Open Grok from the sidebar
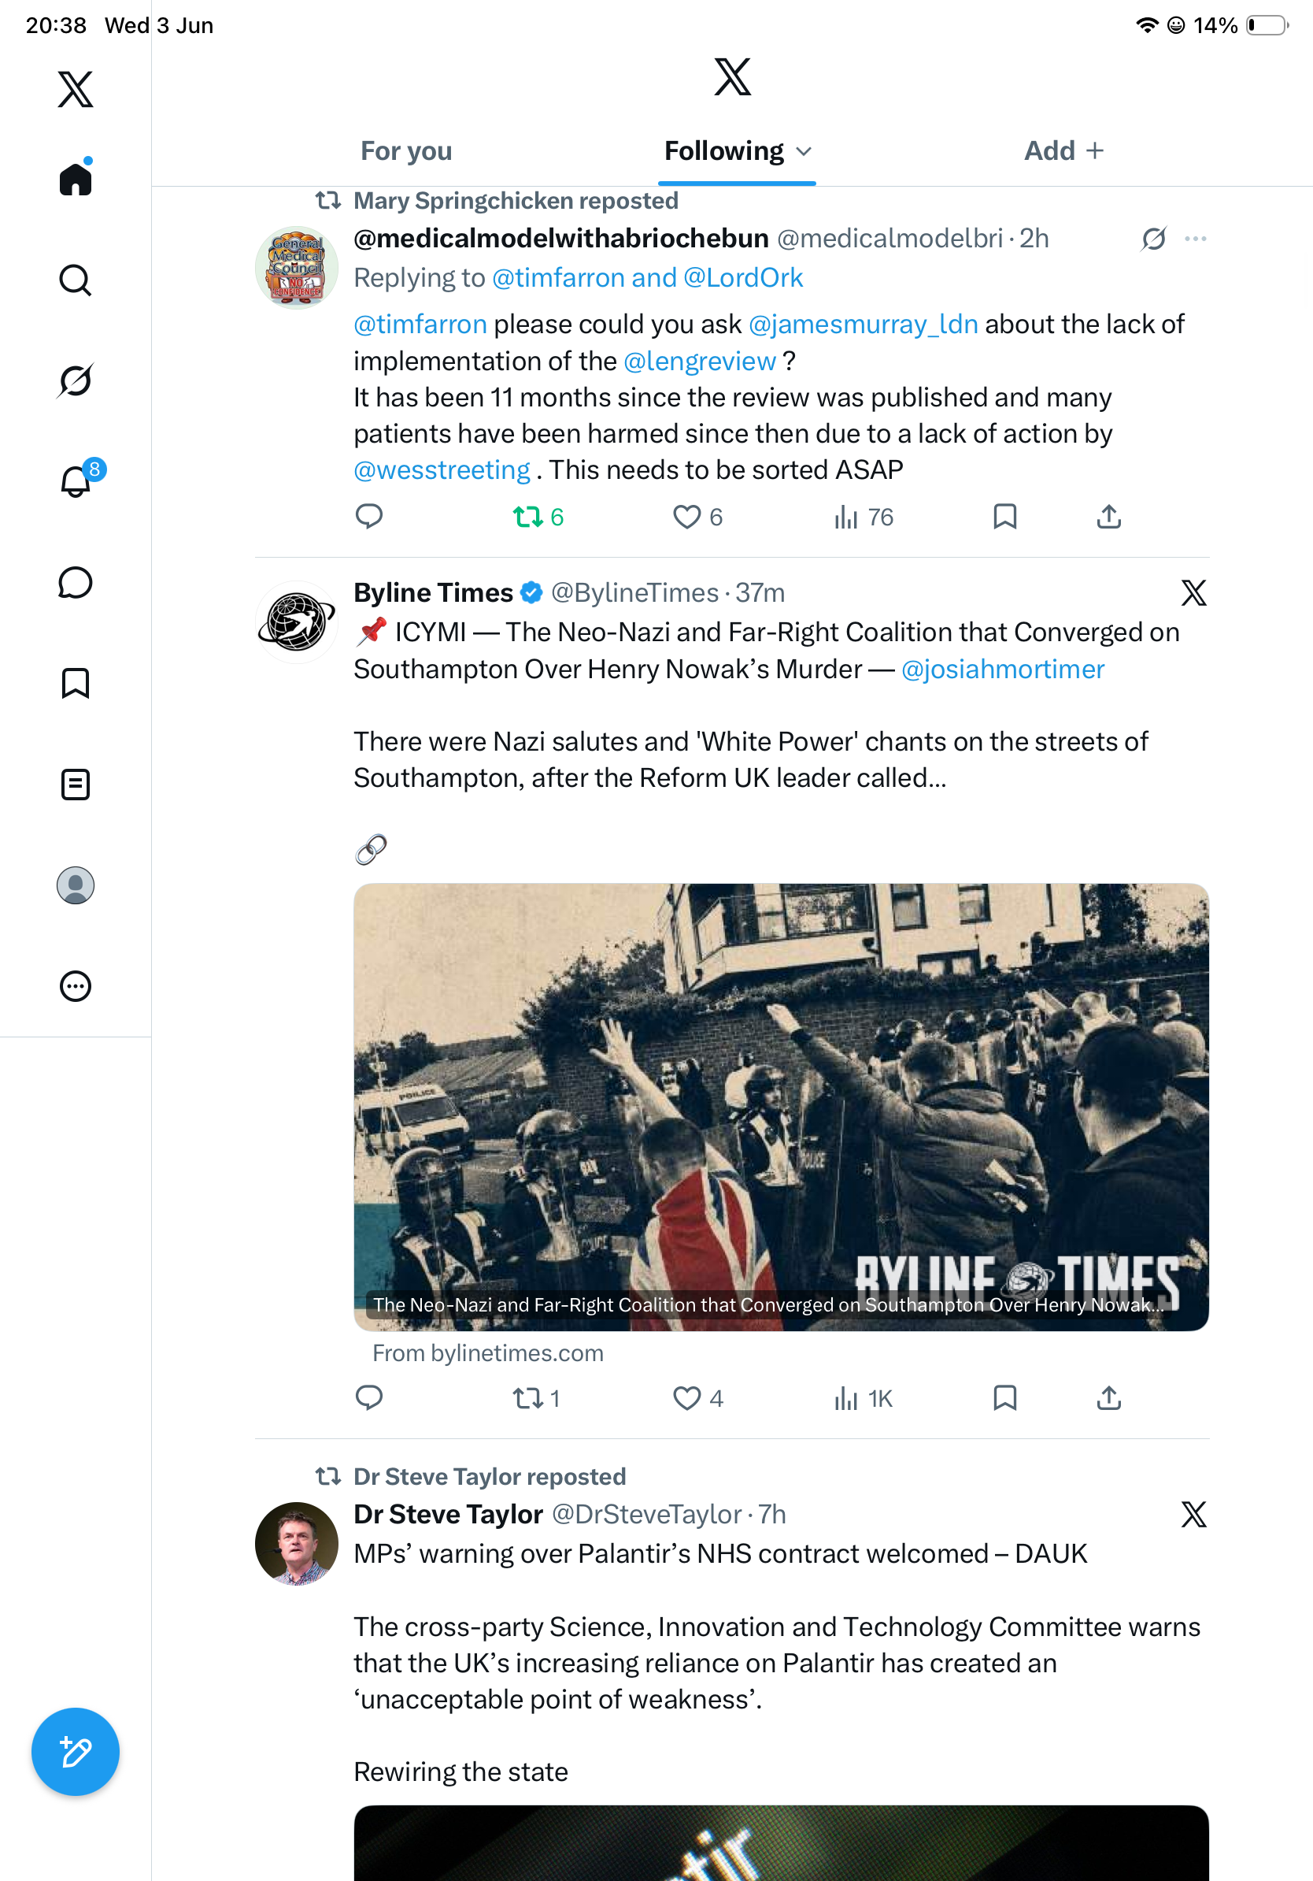This screenshot has height=1881, width=1313. pos(76,380)
